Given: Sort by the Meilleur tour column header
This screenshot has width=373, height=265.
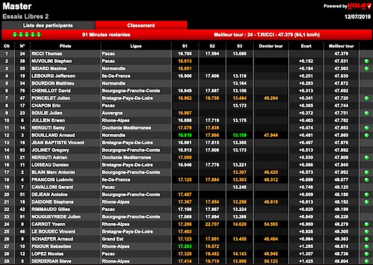Looking at the screenshot, I should coord(341,46).
